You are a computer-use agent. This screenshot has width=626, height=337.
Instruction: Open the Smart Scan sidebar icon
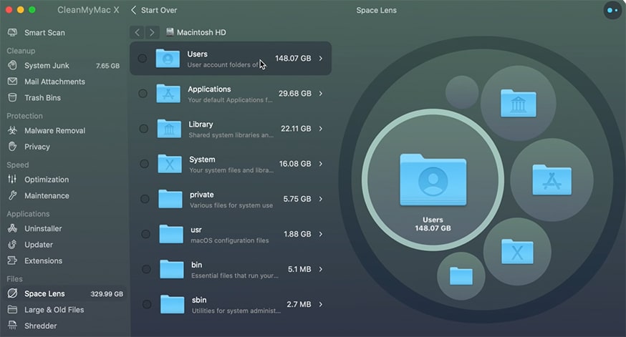[12, 32]
